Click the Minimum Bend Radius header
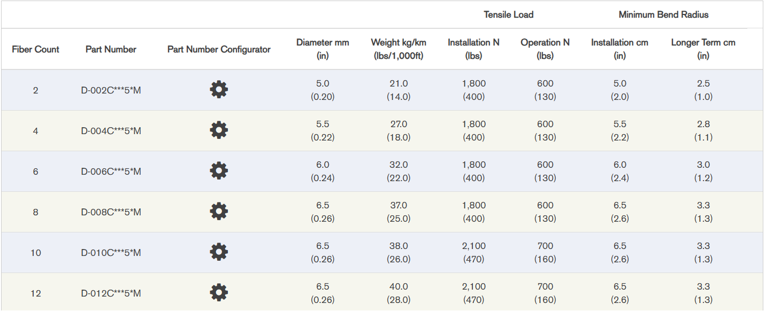The height and width of the screenshot is (311, 766). [663, 14]
